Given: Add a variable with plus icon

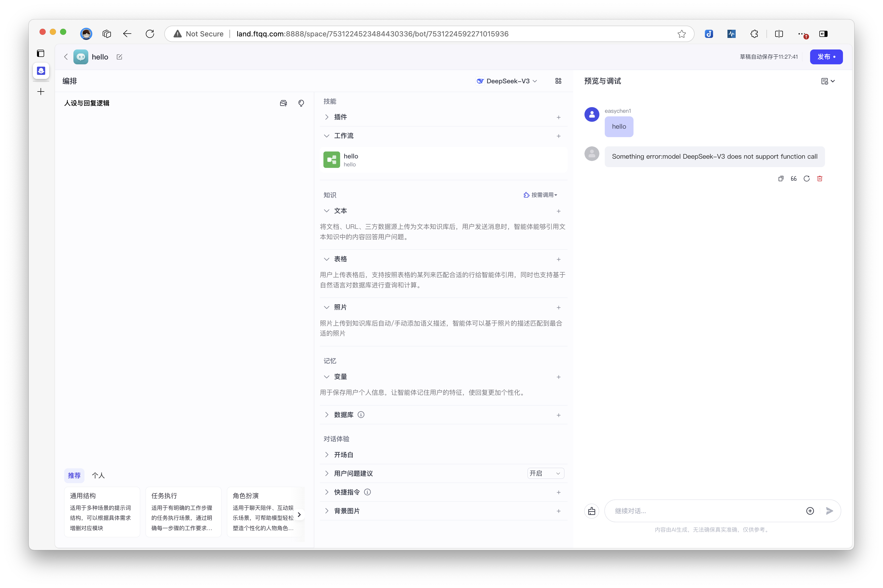Looking at the screenshot, I should pyautogui.click(x=559, y=377).
